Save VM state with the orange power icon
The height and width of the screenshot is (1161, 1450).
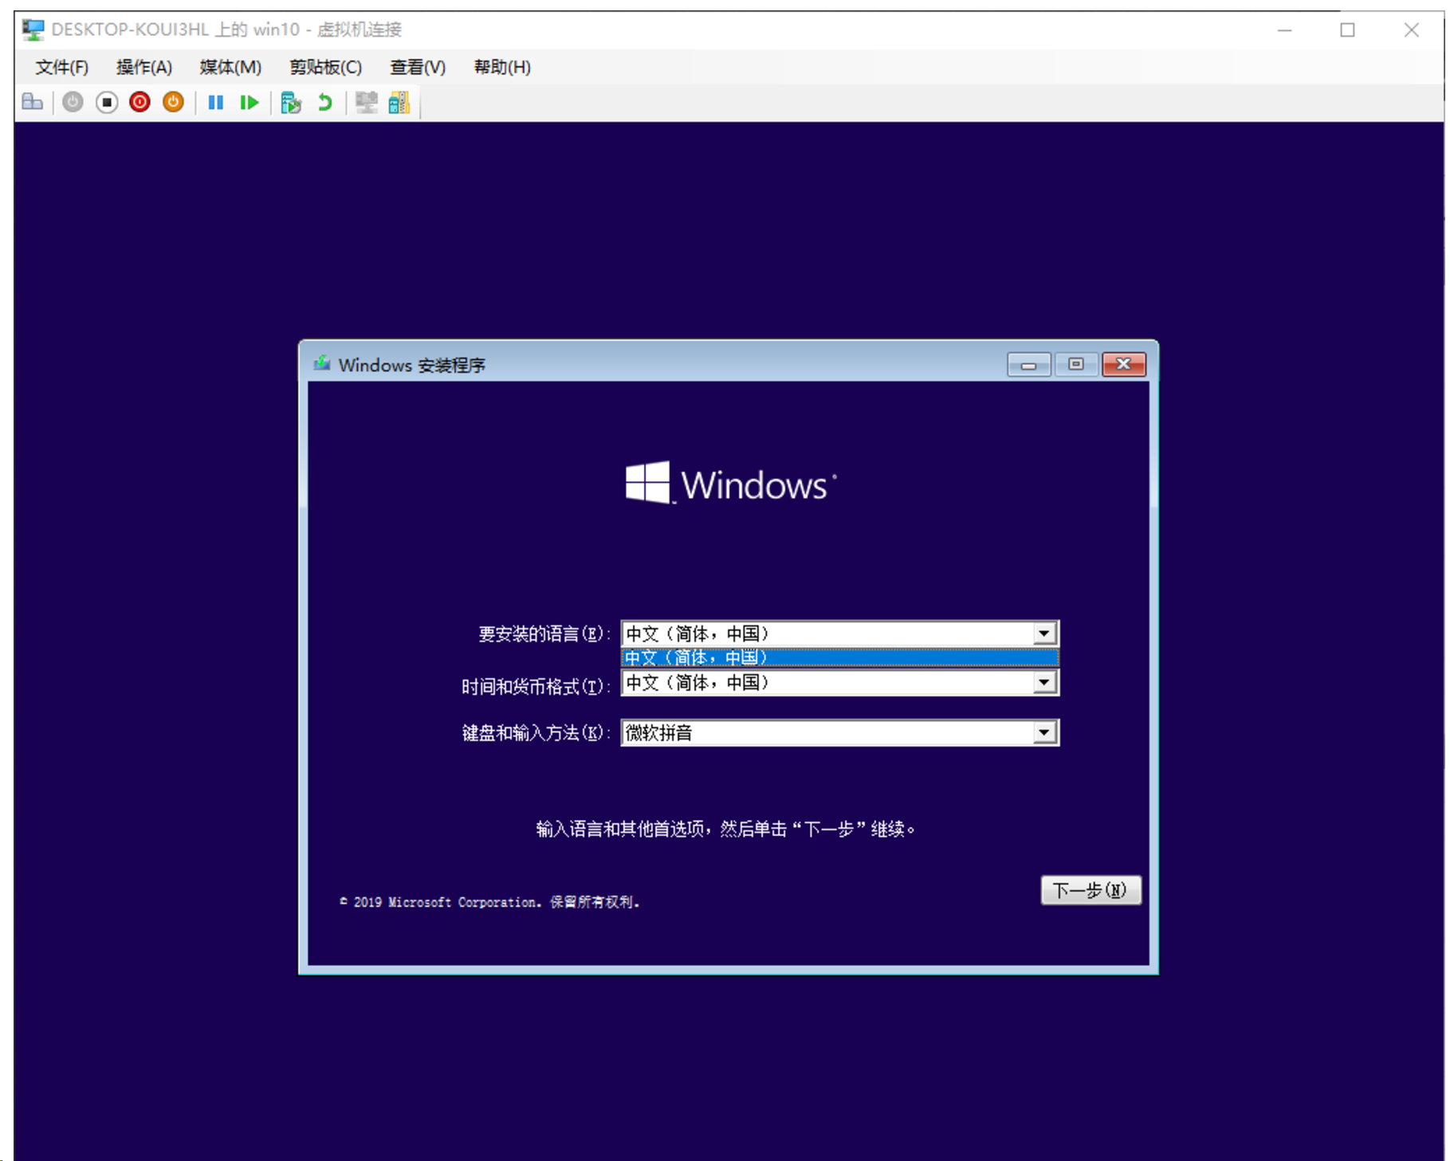click(x=173, y=102)
